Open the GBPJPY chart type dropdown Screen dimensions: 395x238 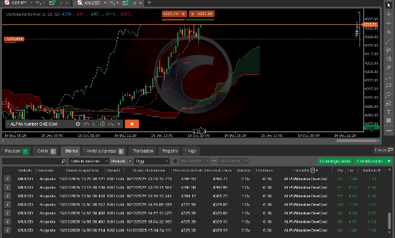(40, 3)
